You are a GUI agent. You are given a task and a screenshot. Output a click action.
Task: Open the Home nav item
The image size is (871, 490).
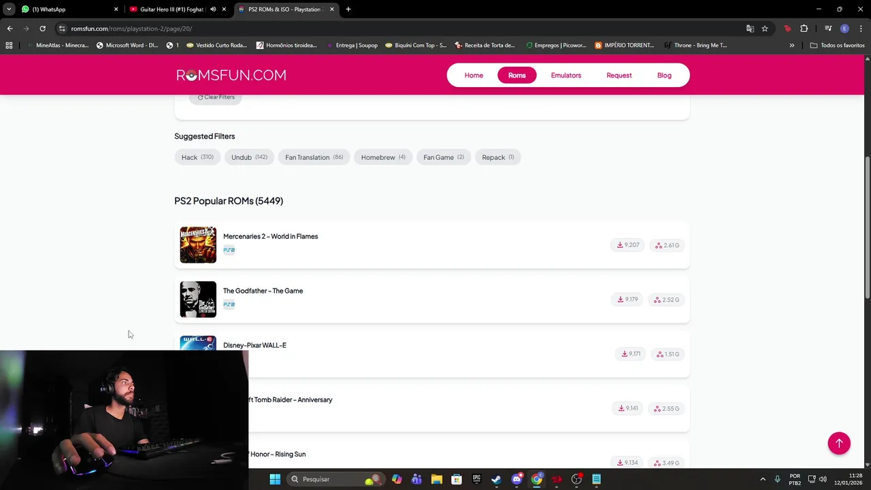[474, 76]
